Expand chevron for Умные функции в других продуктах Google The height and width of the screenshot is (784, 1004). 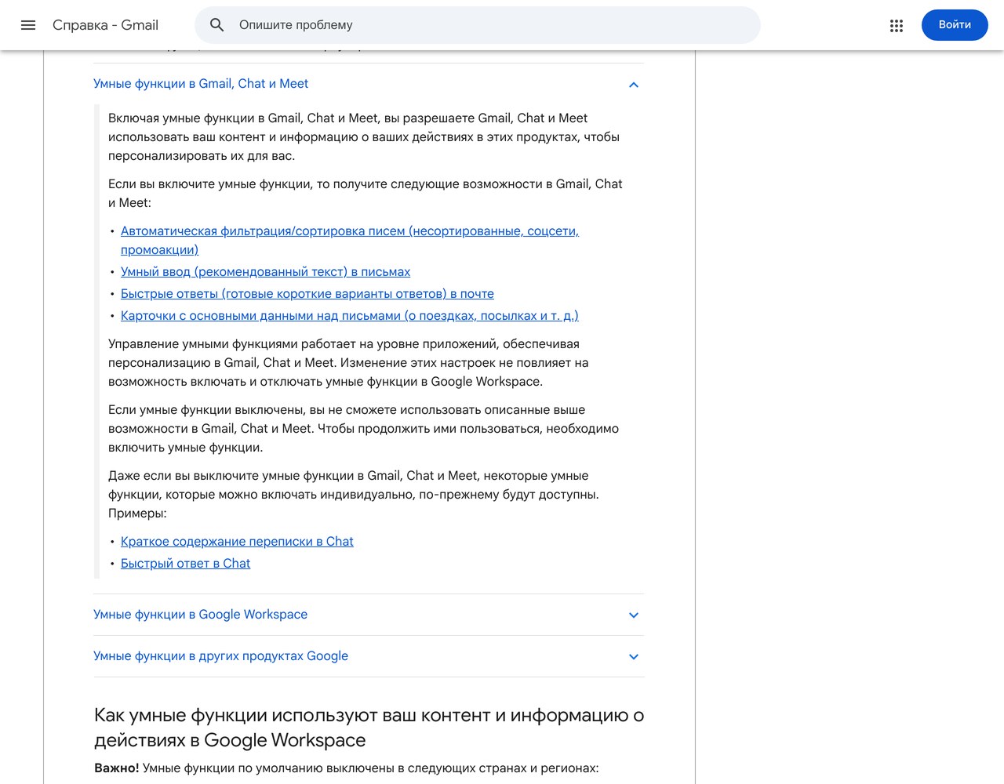pos(634,657)
